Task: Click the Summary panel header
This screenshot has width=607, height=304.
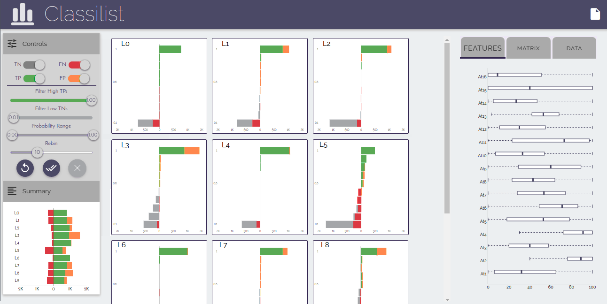Action: tap(52, 191)
